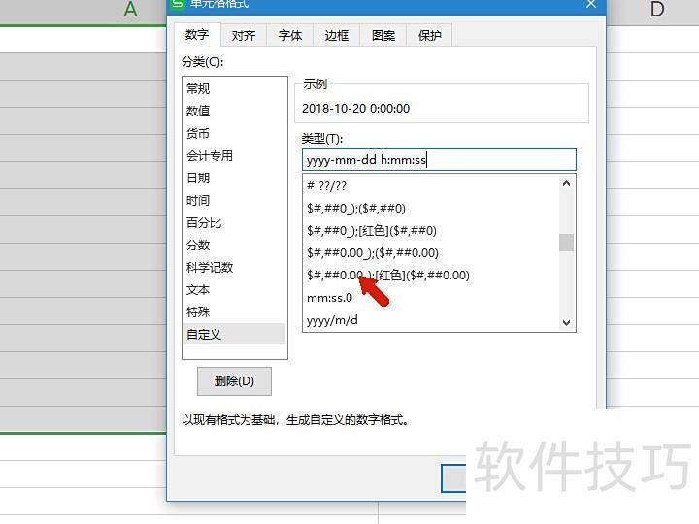Switch to the 保护 tab
699x524 pixels.
(x=430, y=36)
